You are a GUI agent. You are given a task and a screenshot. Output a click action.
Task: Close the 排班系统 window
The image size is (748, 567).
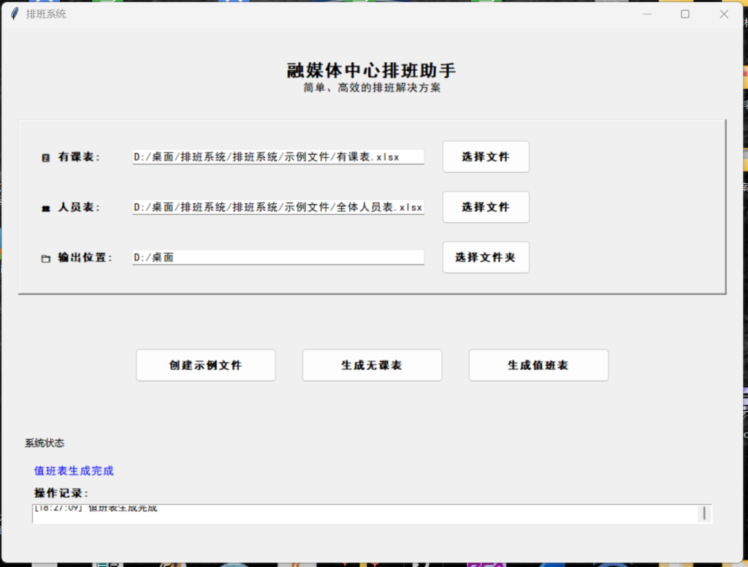coord(724,14)
